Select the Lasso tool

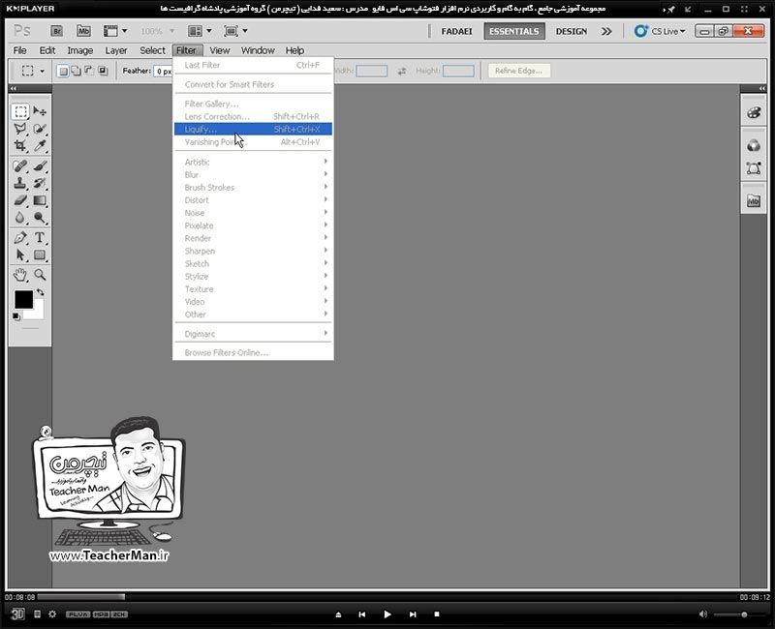[x=20, y=129]
